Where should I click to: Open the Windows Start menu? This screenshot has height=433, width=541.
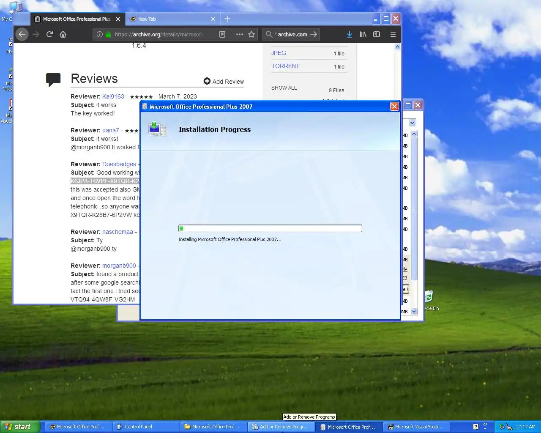pos(20,427)
